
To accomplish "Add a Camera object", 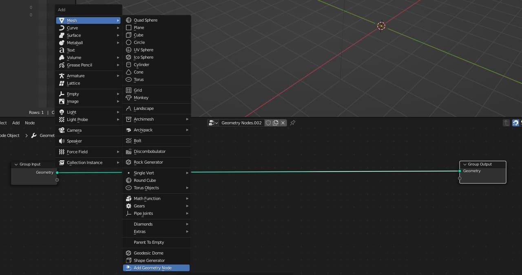I will point(88,130).
